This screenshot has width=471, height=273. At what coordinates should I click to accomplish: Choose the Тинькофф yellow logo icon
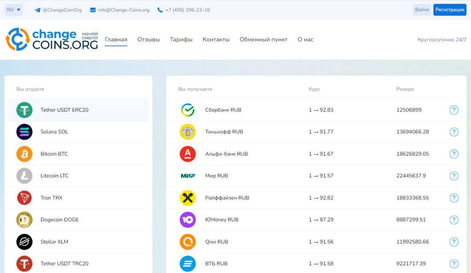[x=188, y=132]
